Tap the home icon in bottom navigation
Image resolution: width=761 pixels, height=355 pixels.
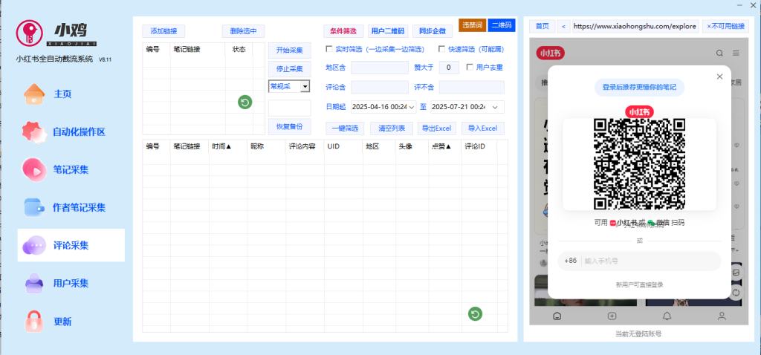(x=557, y=316)
